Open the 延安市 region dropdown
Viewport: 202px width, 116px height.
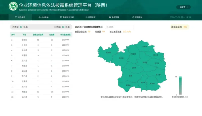click(184, 7)
